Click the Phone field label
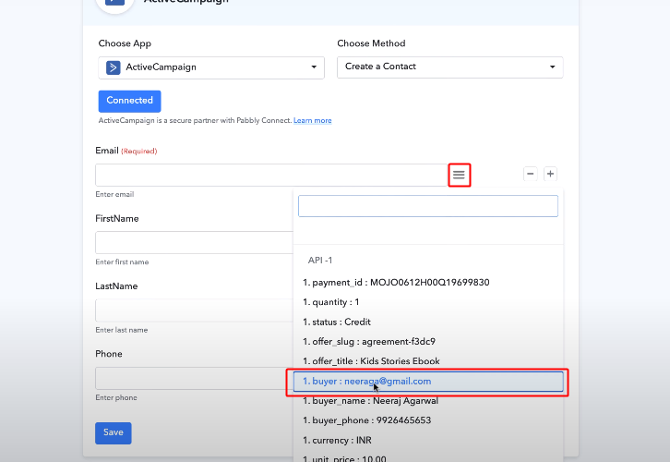The image size is (670, 462). point(109,354)
